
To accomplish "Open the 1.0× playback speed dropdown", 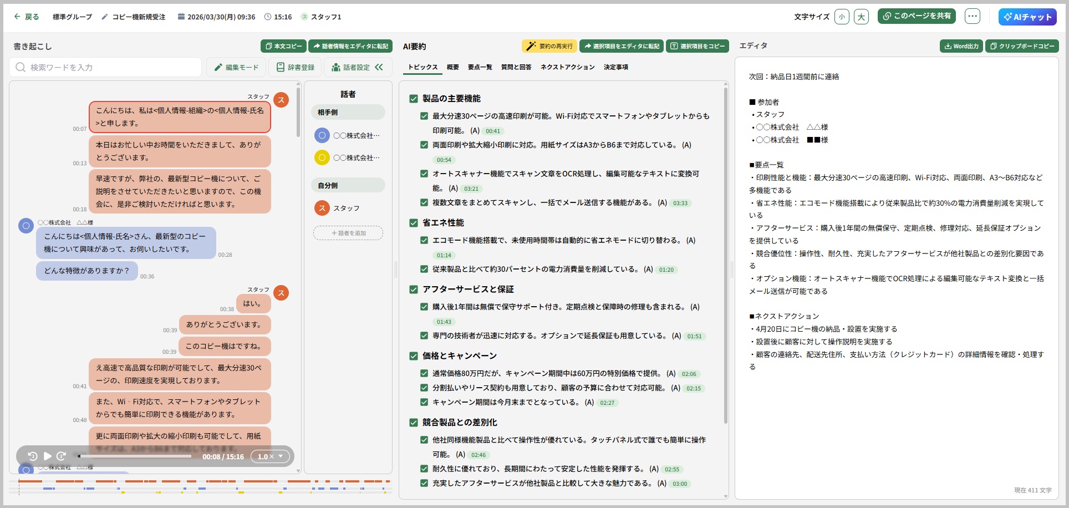I will [270, 456].
